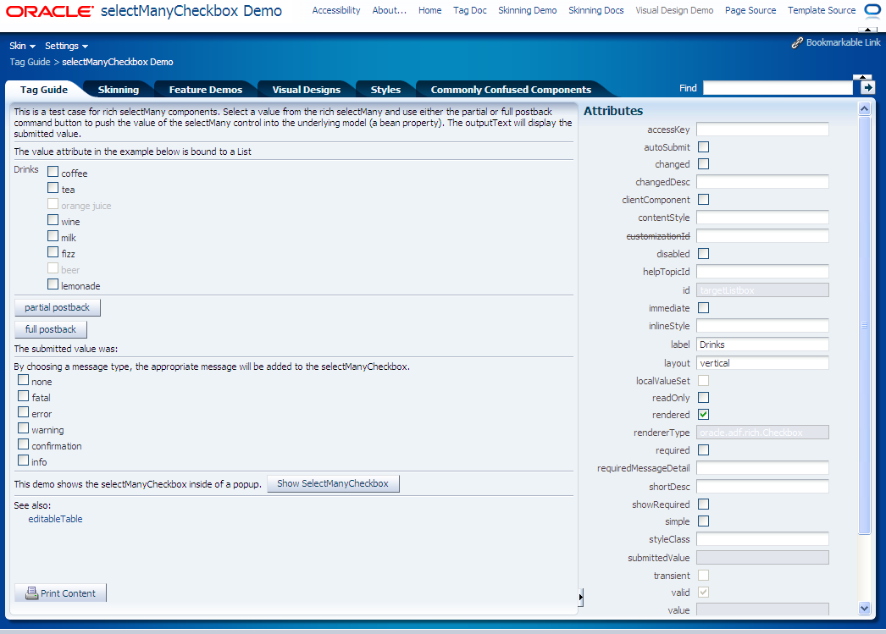Select the fatal message type checkbox

pyautogui.click(x=23, y=396)
